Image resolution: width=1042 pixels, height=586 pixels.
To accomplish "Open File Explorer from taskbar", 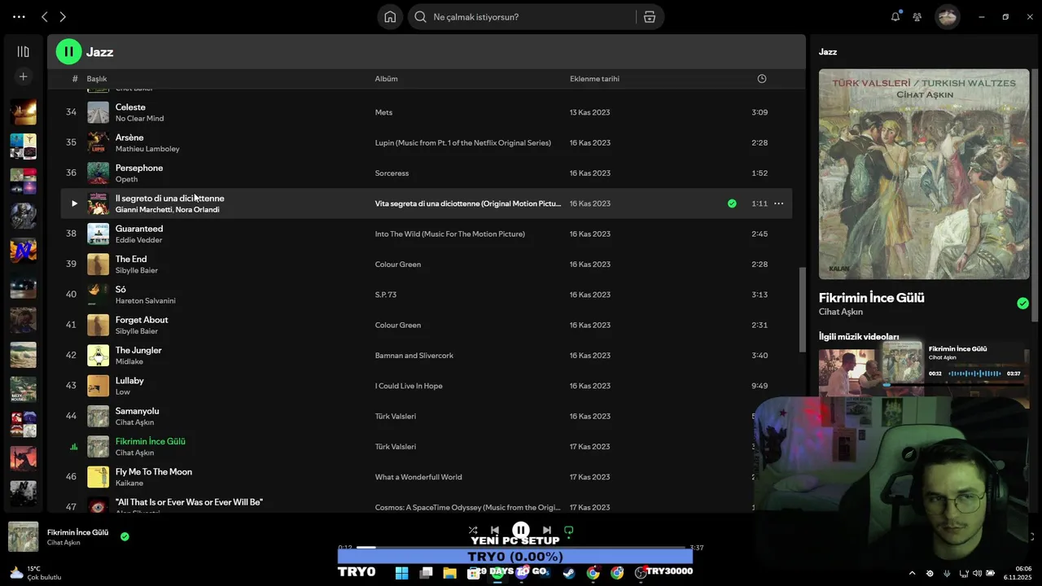I will point(449,573).
